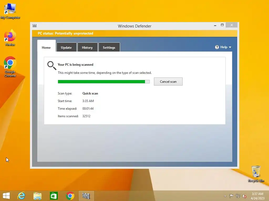Click the Windows Defender title bar castle icon
The height and width of the screenshot is (201, 269).
[x=35, y=26]
